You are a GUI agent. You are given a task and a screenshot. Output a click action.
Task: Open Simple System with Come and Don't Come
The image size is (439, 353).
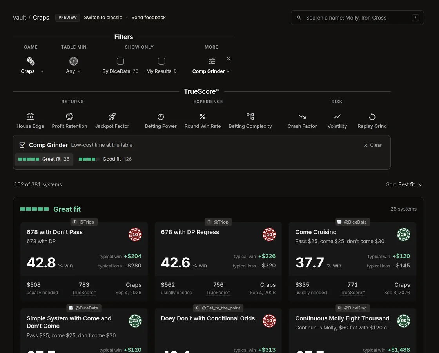(x=69, y=322)
